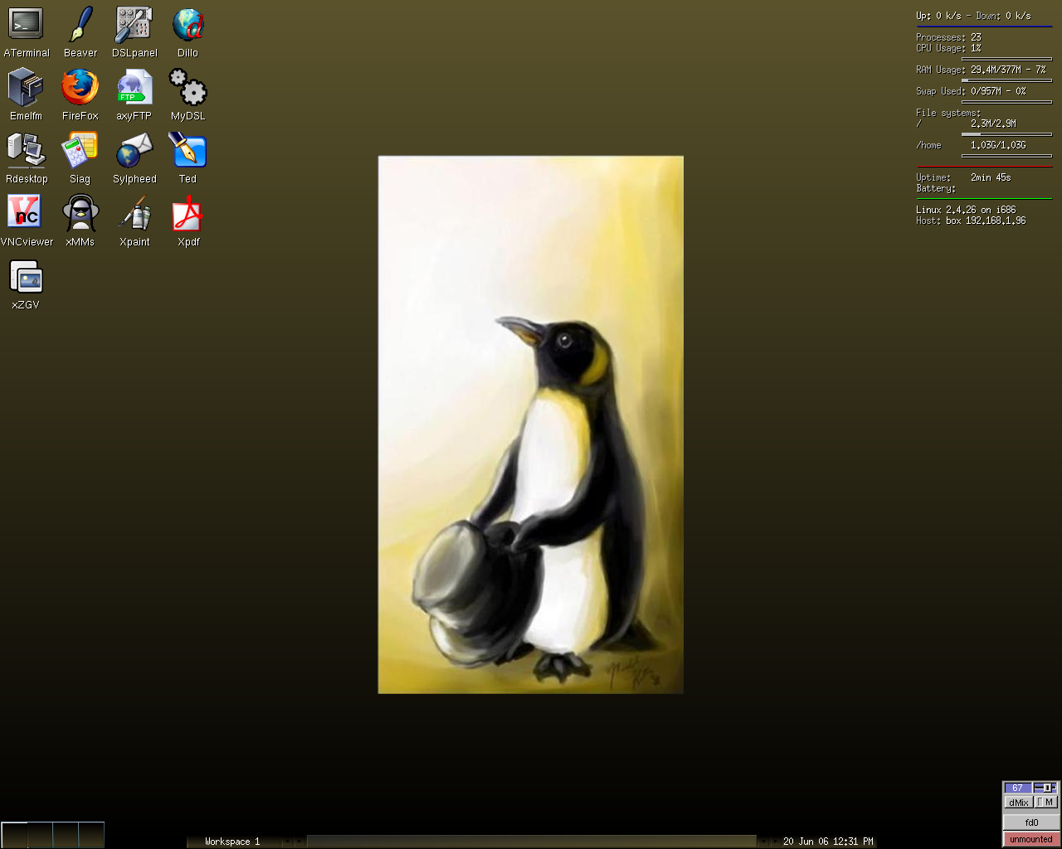The image size is (1062, 849).
Task: Click the RAM Usage readout in monitor
Action: pos(981,70)
